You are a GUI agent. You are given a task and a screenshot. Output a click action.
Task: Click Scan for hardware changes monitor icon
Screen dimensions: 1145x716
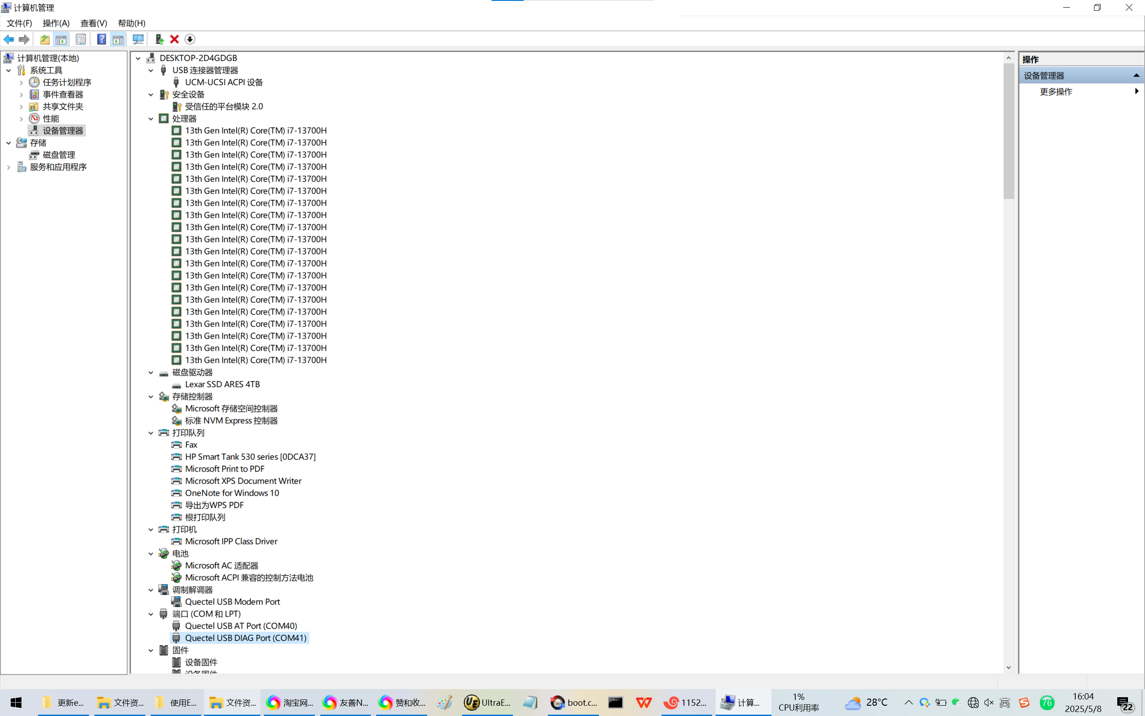click(138, 39)
